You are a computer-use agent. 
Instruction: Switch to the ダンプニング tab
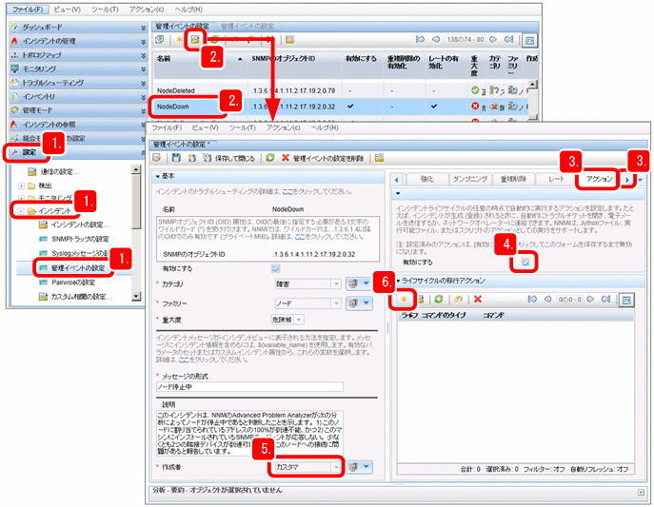coord(470,179)
